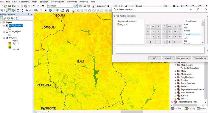Screen dimensions: 208x113
Task: Click Show Help button
Action: pos(200,58)
